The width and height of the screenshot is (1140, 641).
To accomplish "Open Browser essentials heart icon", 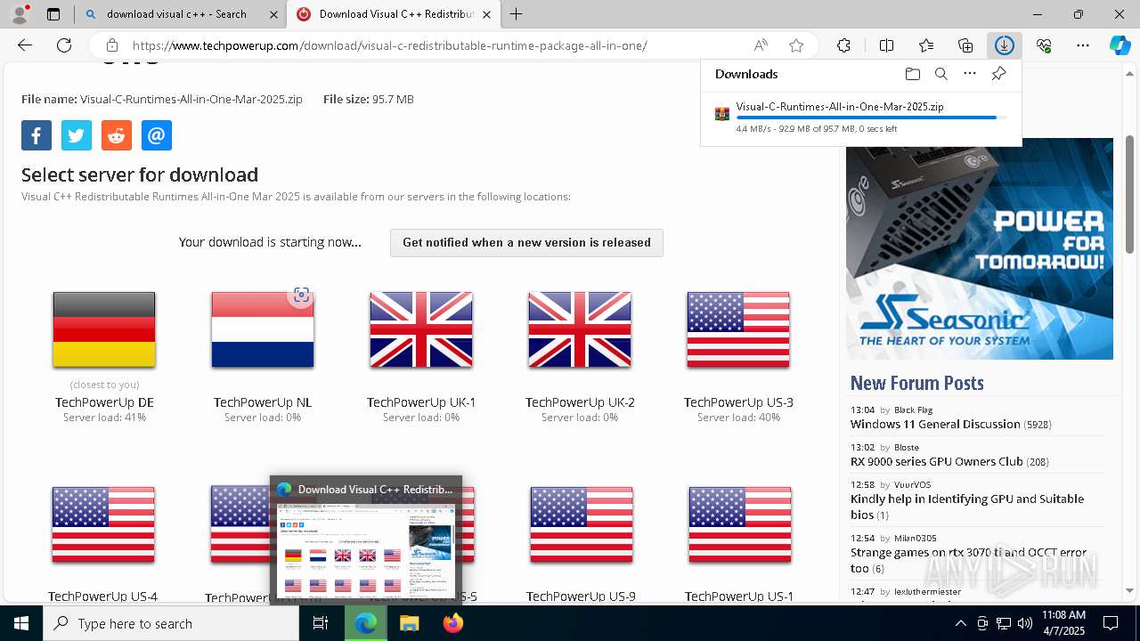I will coord(1044,45).
